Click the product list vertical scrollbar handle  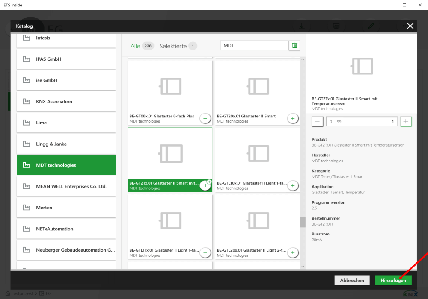click(303, 222)
